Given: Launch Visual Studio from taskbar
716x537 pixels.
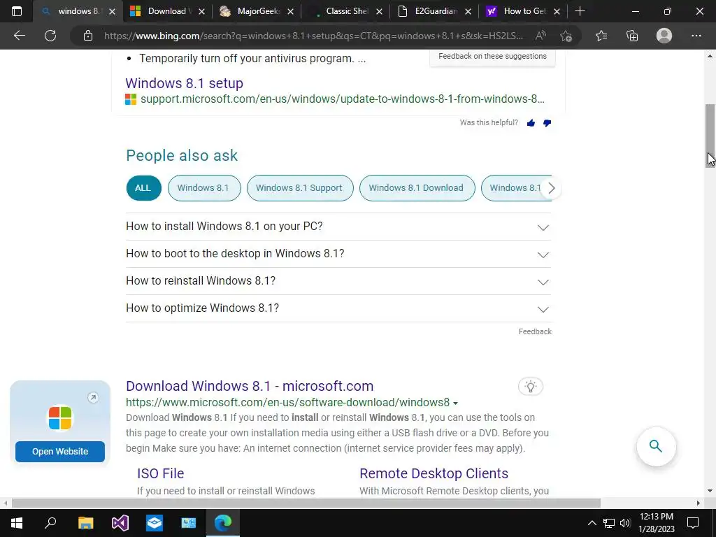Looking at the screenshot, I should click(120, 523).
